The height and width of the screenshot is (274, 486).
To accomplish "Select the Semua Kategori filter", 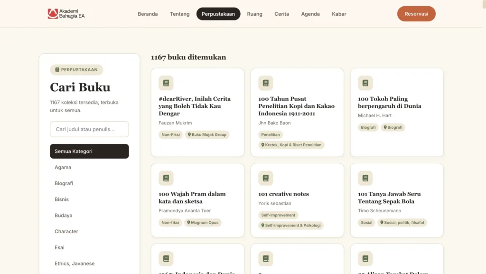I will point(89,151).
